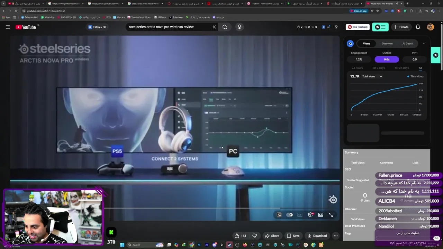The width and height of the screenshot is (443, 249).
Task: Click the search magnifier button
Action: click(x=225, y=27)
